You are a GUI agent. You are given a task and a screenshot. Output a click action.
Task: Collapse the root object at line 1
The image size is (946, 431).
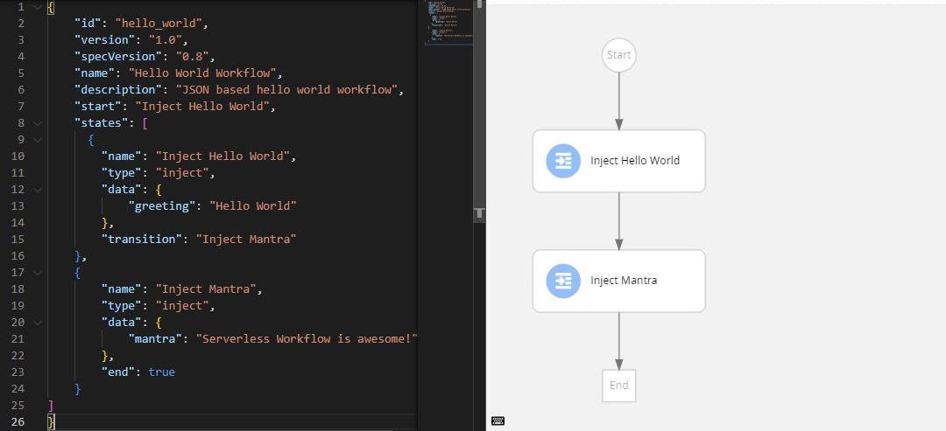coord(36,7)
